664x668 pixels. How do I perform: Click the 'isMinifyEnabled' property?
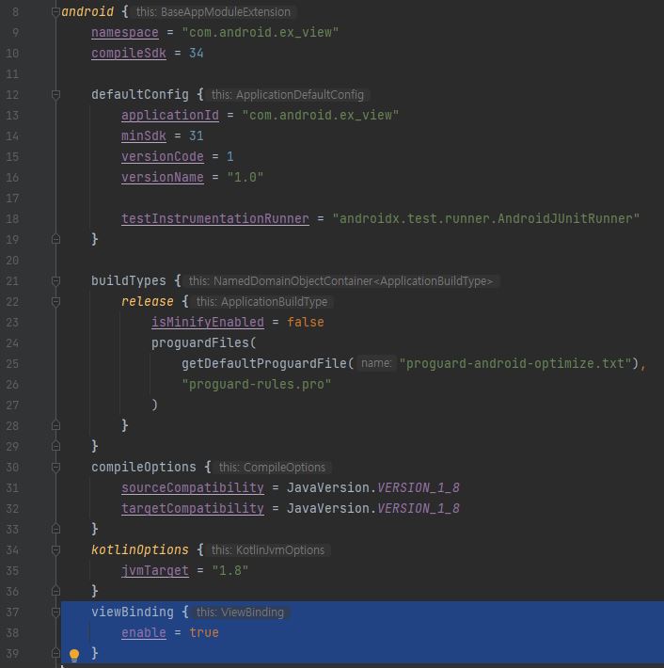208,322
